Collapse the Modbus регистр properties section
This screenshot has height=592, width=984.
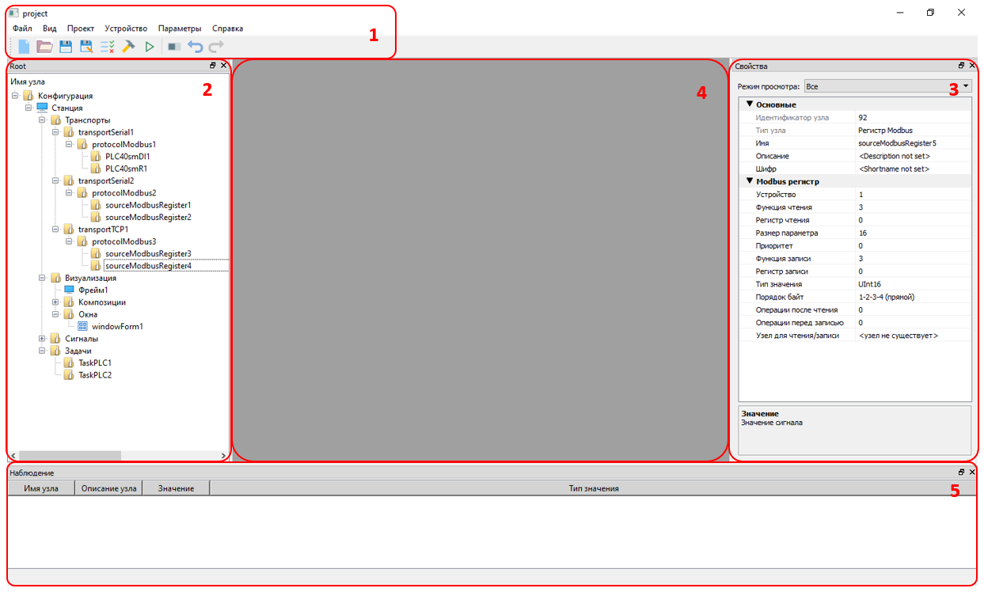pyautogui.click(x=750, y=181)
